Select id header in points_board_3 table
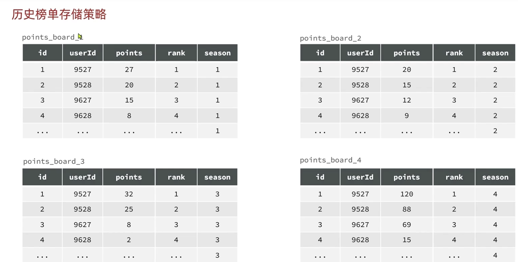The height and width of the screenshot is (262, 518). 42,177
